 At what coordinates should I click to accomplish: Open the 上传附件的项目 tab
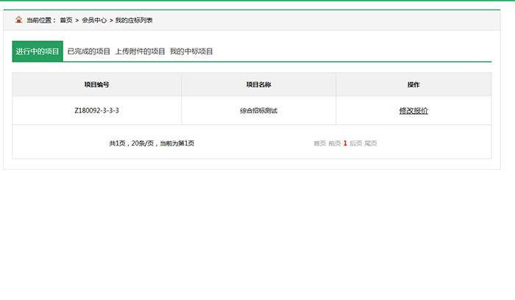[140, 51]
